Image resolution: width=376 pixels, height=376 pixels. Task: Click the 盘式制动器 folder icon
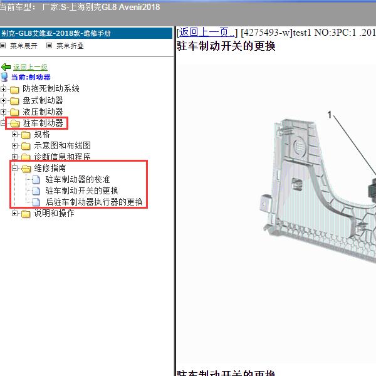pos(14,101)
